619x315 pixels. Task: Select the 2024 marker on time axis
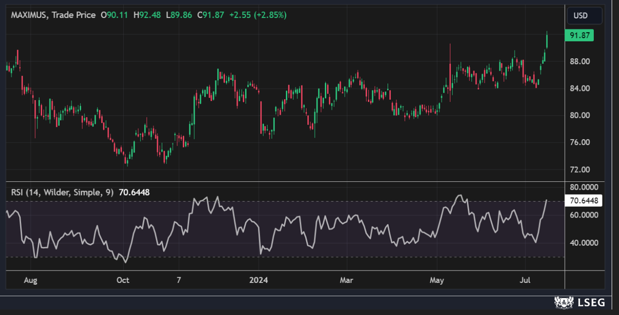click(259, 280)
